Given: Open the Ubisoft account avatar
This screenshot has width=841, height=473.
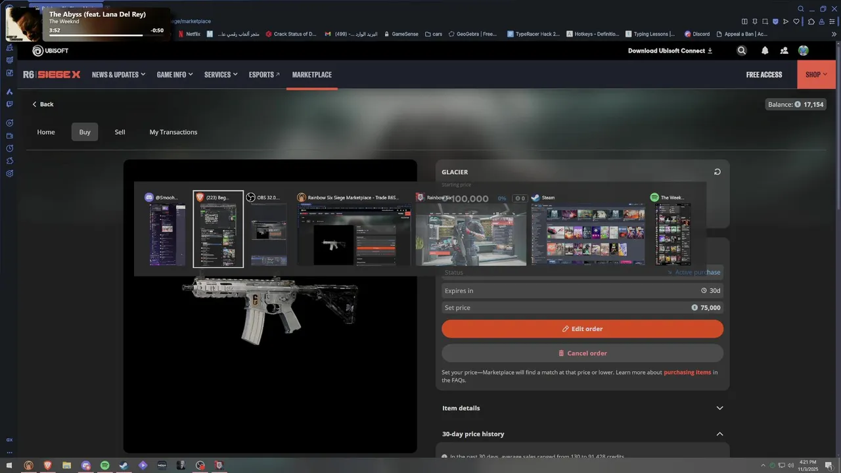Looking at the screenshot, I should click(803, 51).
